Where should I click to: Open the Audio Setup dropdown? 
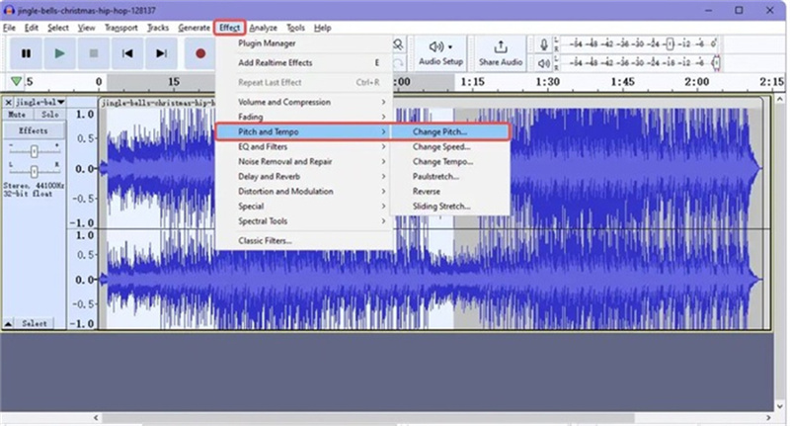pos(439,52)
